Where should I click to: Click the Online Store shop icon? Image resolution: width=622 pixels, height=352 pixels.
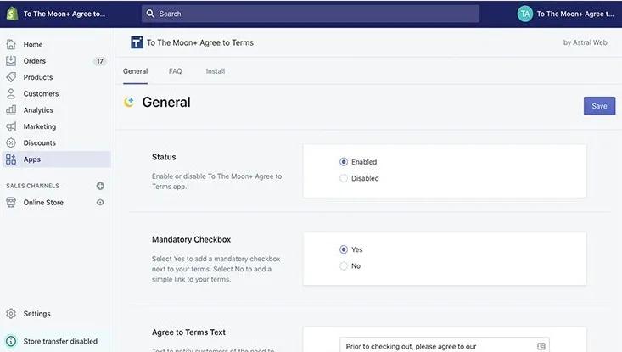tap(11, 202)
